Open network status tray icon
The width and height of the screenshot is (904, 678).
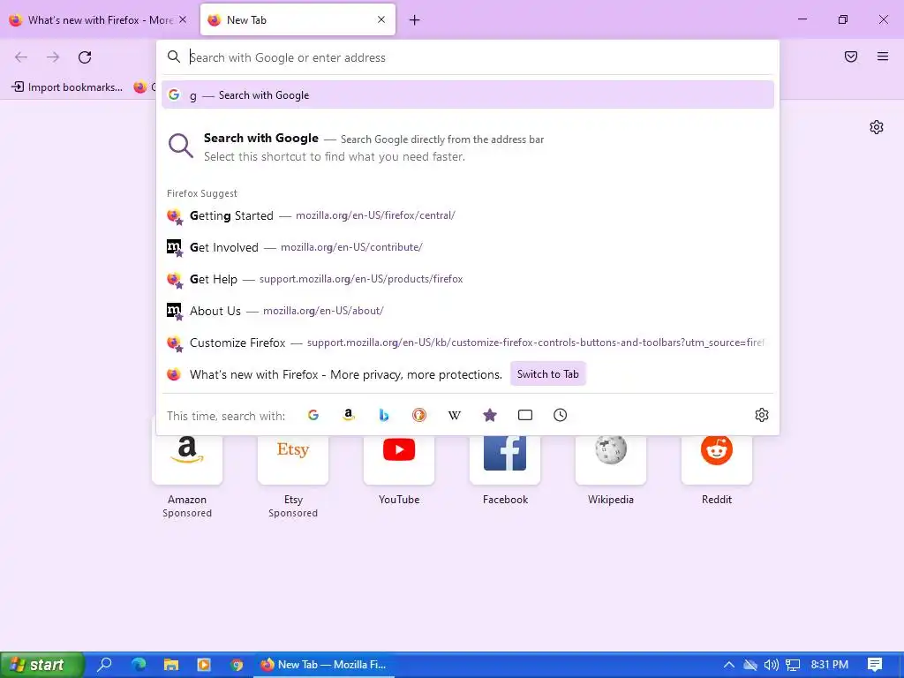pyautogui.click(x=794, y=665)
